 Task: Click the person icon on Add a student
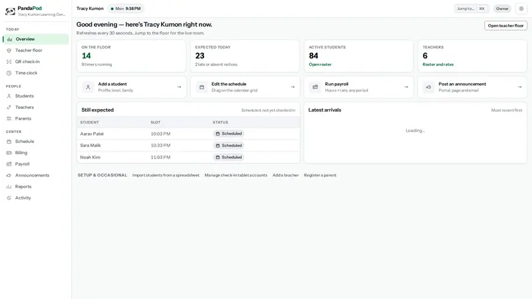click(88, 87)
